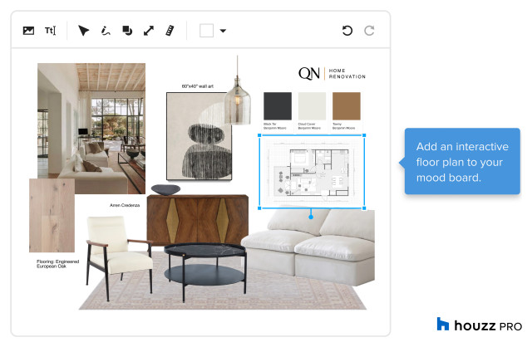Redo the last action
The image size is (532, 347).
pyautogui.click(x=369, y=31)
